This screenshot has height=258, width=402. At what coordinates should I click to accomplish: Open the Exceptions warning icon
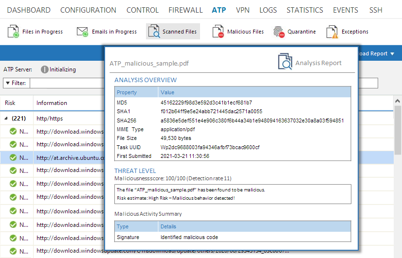point(332,32)
